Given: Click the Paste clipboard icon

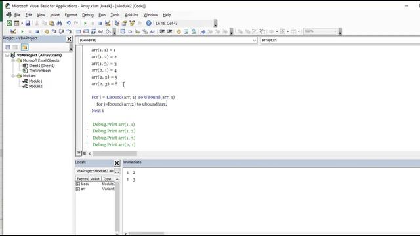Looking at the screenshot, I should 52,24.
